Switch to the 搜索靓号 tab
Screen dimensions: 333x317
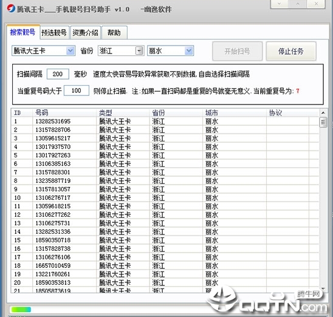point(22,32)
